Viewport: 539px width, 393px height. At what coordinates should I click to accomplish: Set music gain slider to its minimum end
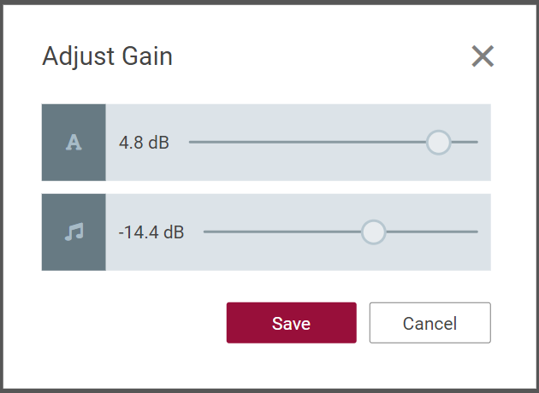click(x=204, y=232)
